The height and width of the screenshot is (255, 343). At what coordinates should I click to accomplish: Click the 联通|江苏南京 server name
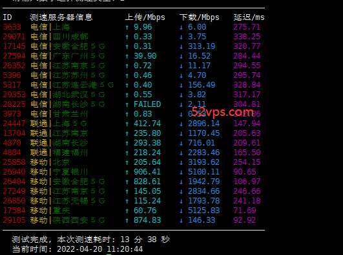[59, 133]
